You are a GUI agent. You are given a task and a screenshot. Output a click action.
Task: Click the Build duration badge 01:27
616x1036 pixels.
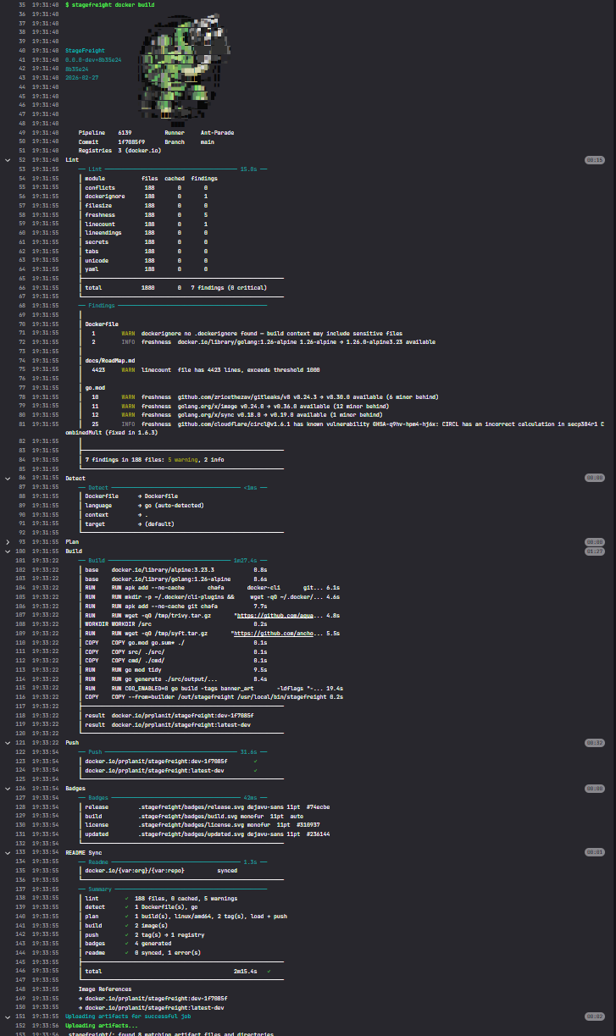pyautogui.click(x=594, y=551)
